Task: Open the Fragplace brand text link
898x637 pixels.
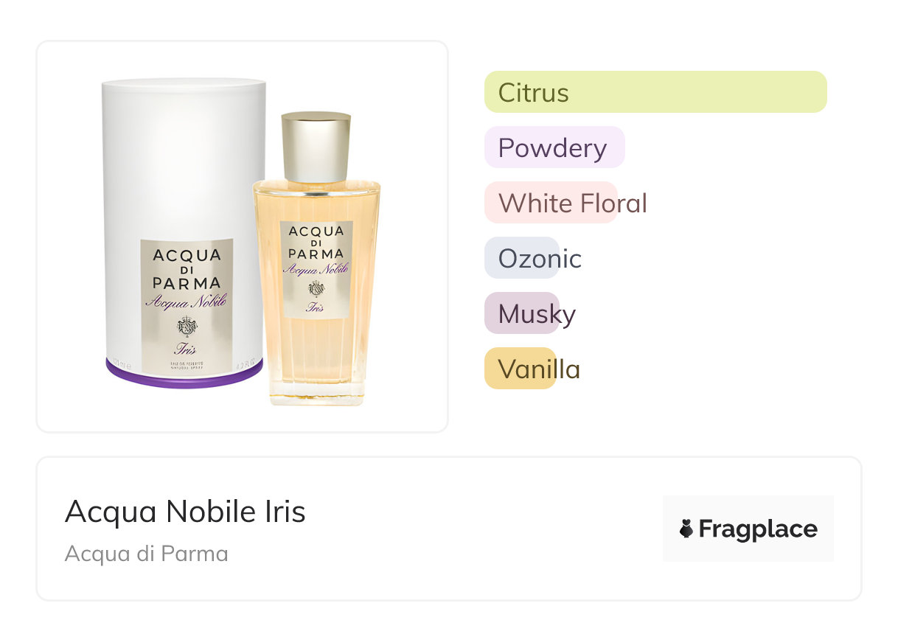Action: click(x=758, y=529)
